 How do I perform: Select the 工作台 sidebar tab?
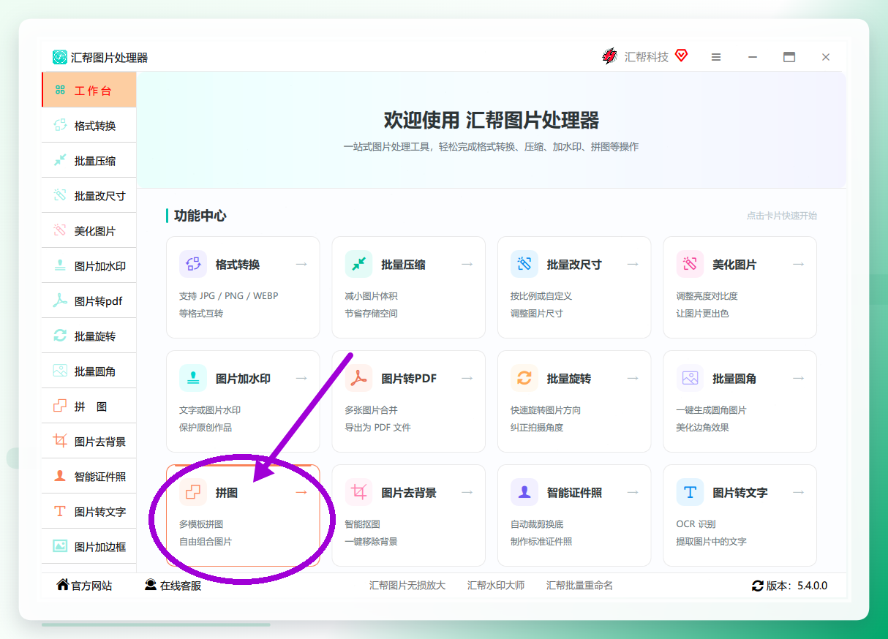89,90
